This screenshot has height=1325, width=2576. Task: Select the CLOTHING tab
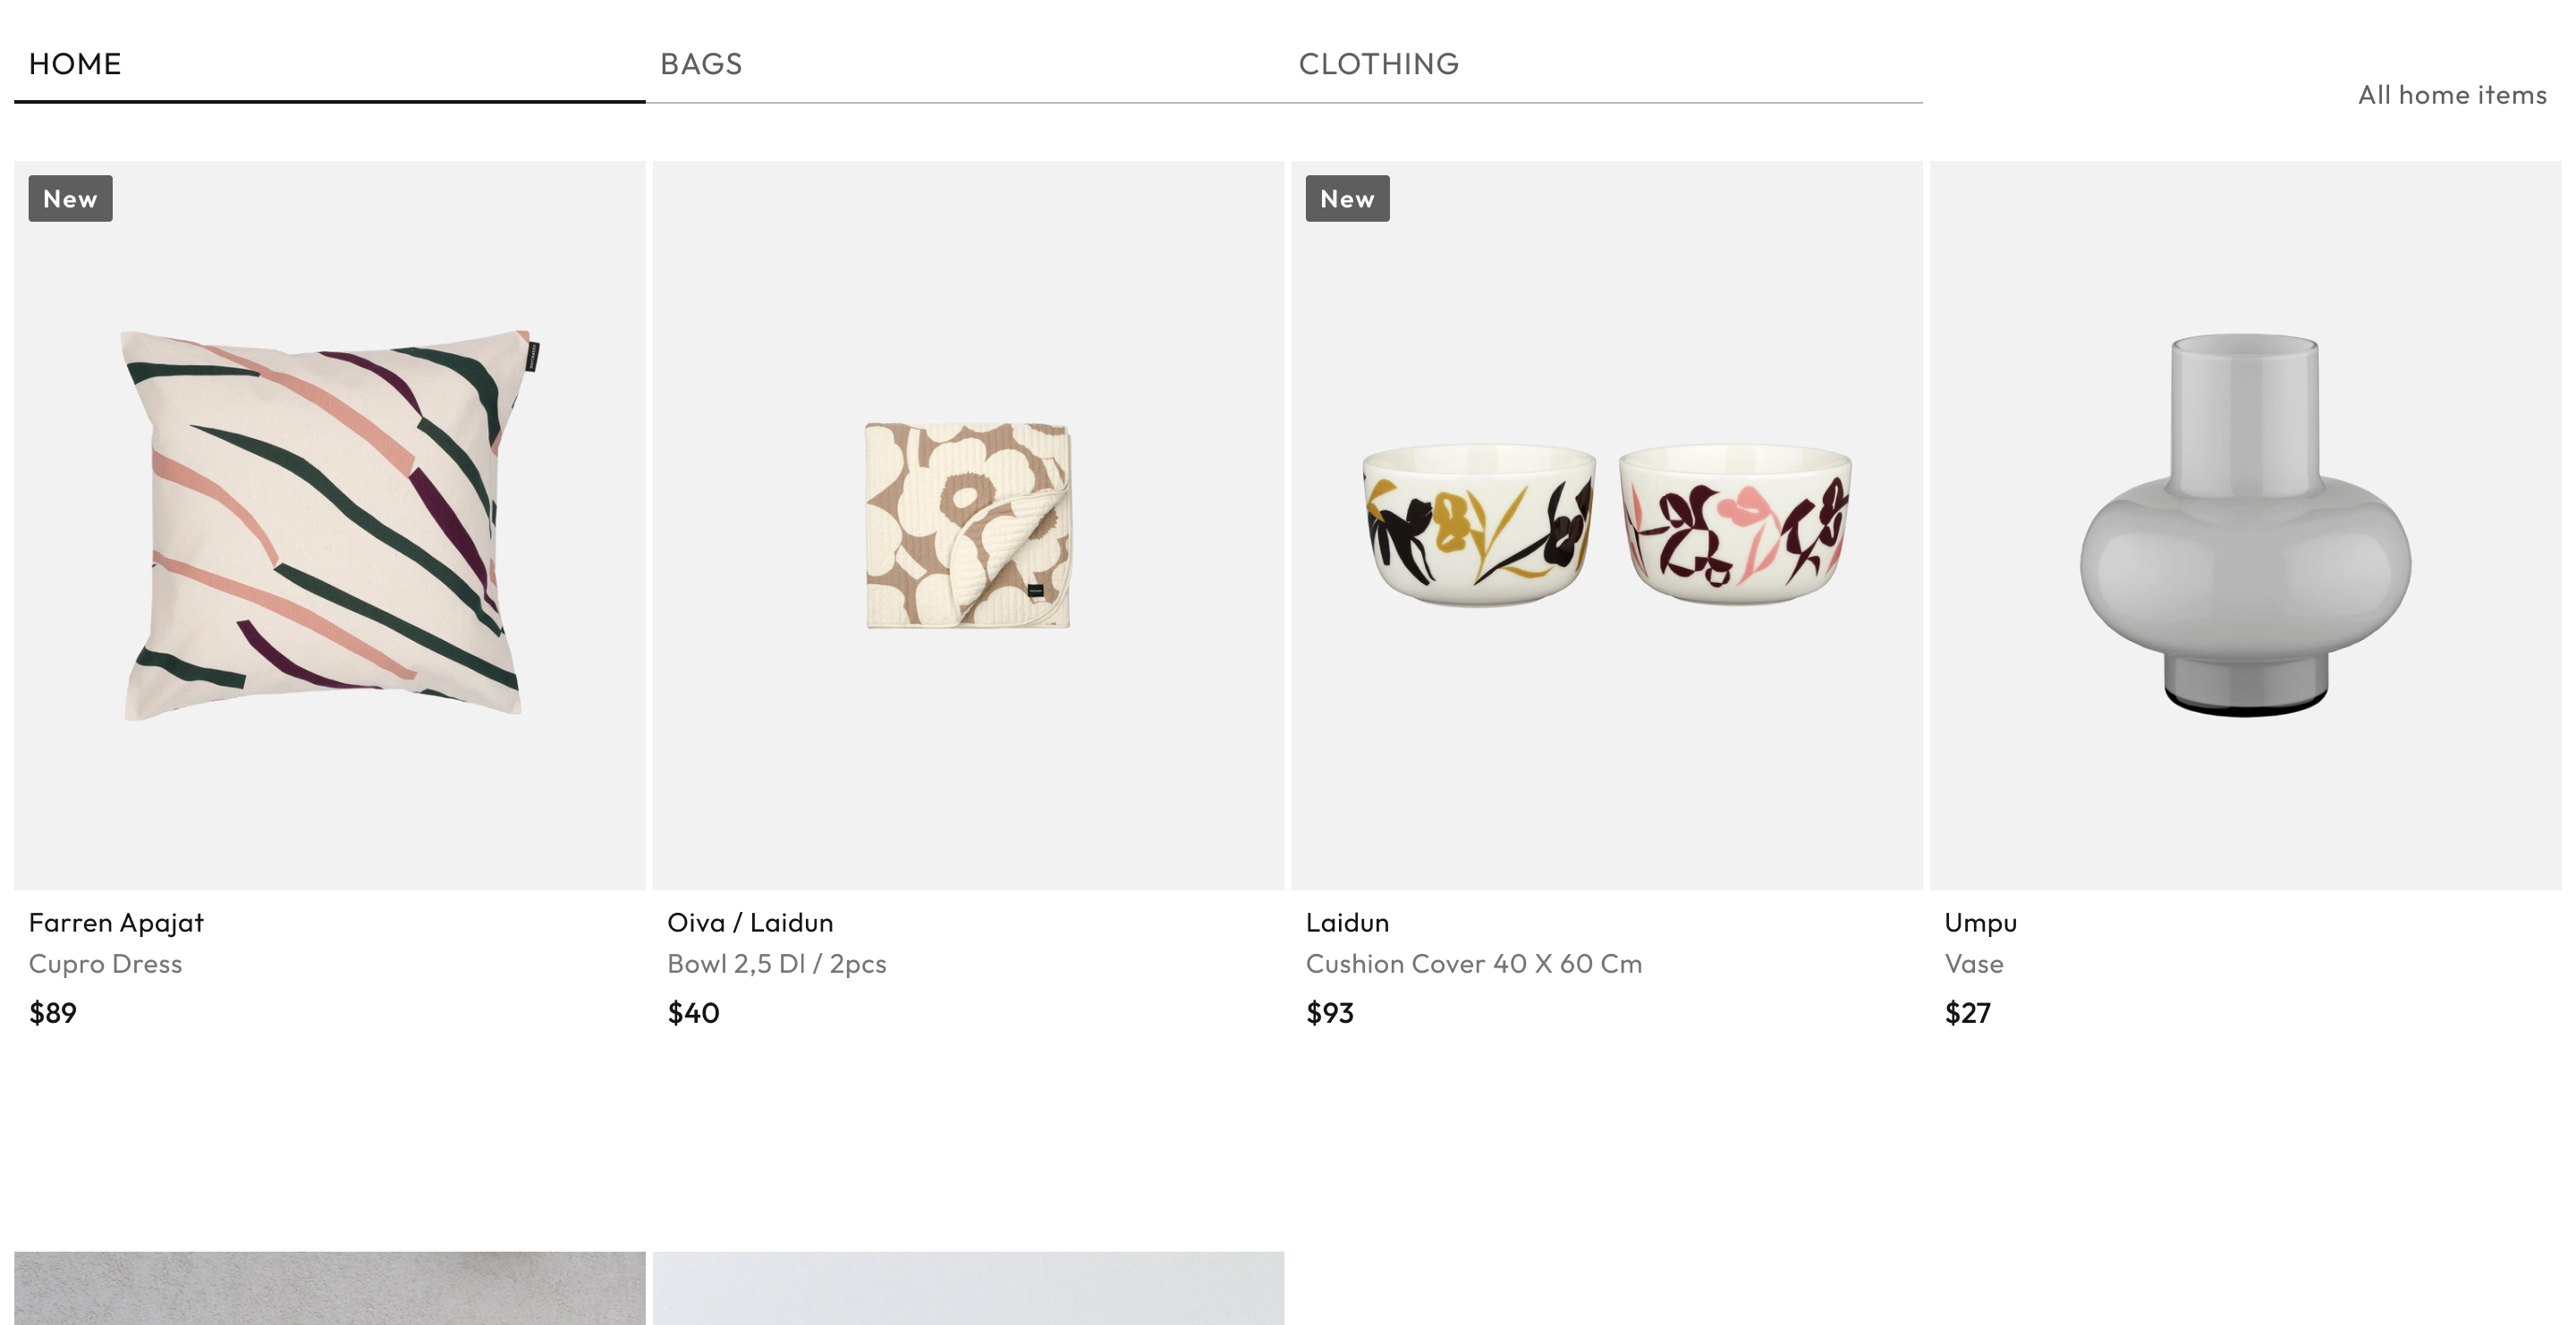pos(1378,64)
